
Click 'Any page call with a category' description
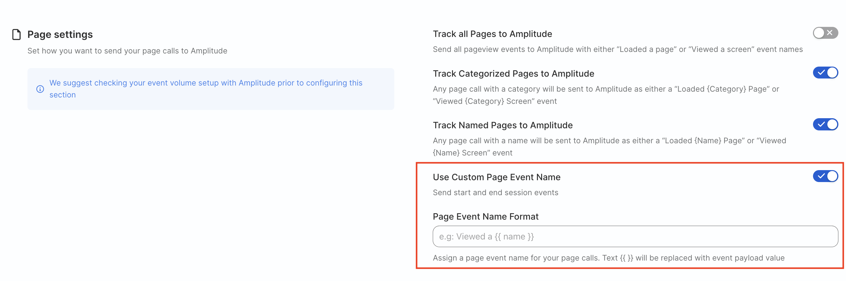point(606,95)
